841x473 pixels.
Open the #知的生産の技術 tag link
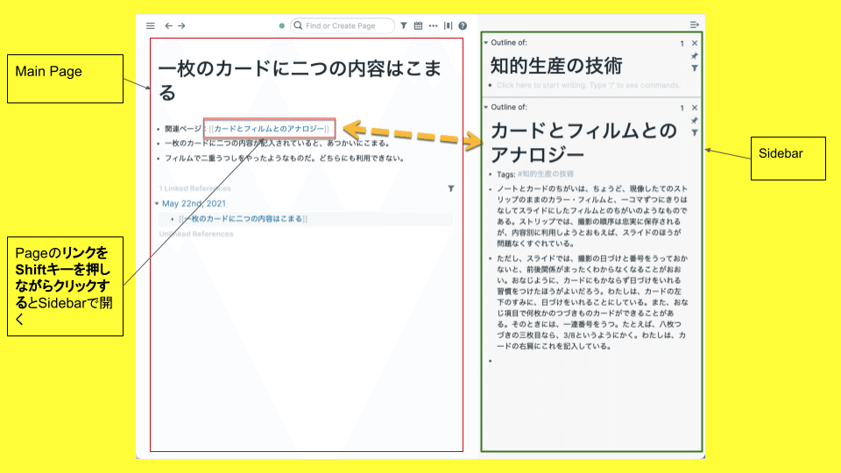pos(546,173)
